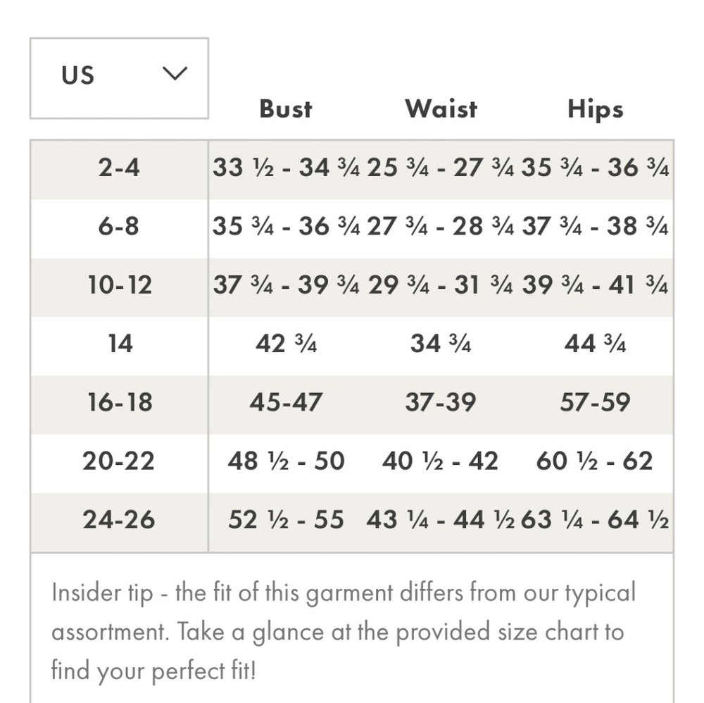Click the 24-26 size row label
Viewport: 704px width, 703px height.
coord(118,520)
